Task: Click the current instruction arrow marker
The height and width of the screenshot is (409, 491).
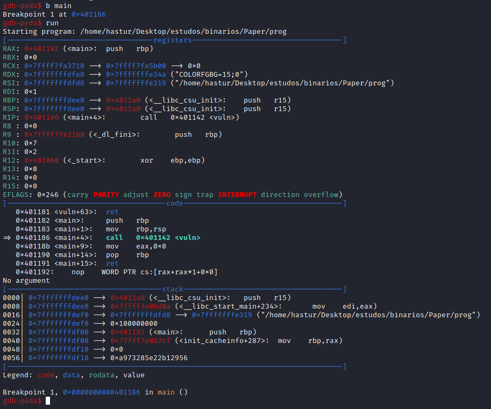Action: coord(7,238)
